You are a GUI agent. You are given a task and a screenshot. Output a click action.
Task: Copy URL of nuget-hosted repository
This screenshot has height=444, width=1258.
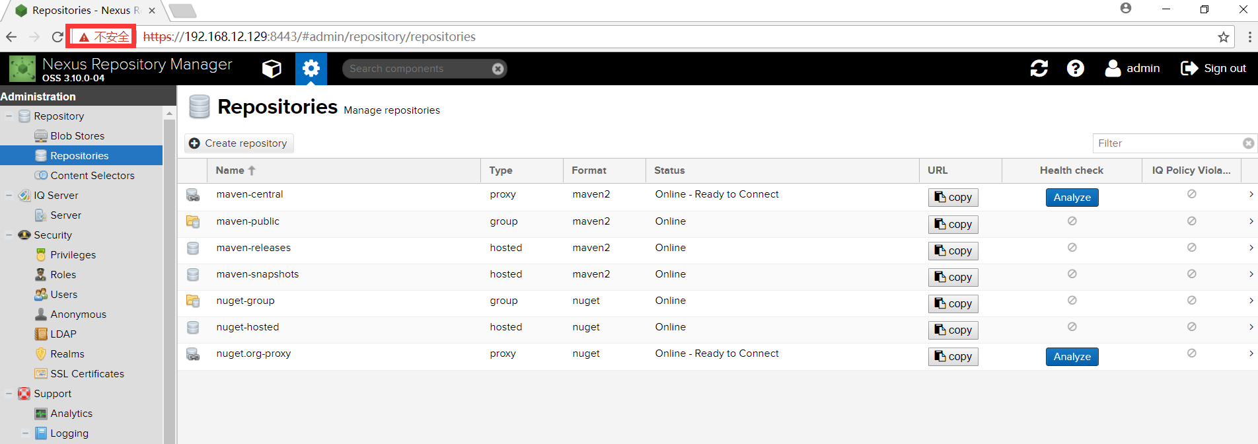[x=953, y=330]
